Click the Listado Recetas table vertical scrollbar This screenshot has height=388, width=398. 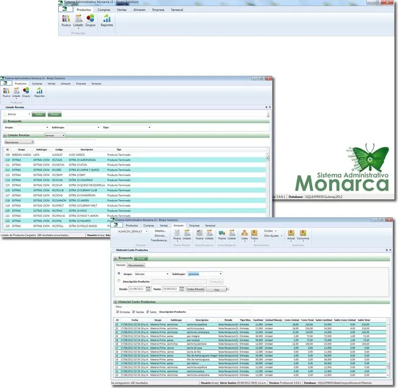[x=267, y=184]
